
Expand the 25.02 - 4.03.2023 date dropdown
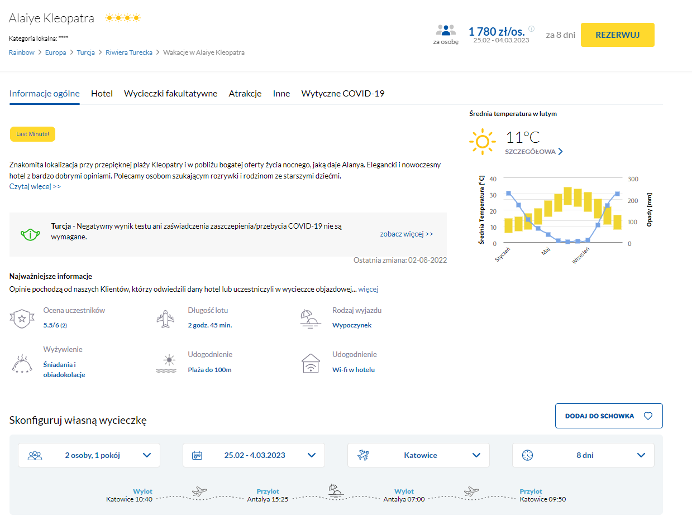254,455
